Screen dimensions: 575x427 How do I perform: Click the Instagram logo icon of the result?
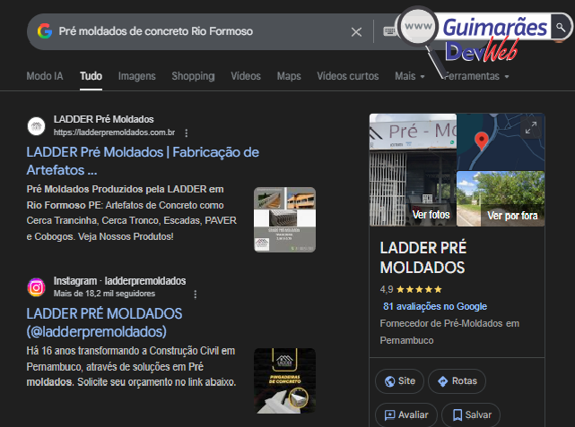(36, 287)
